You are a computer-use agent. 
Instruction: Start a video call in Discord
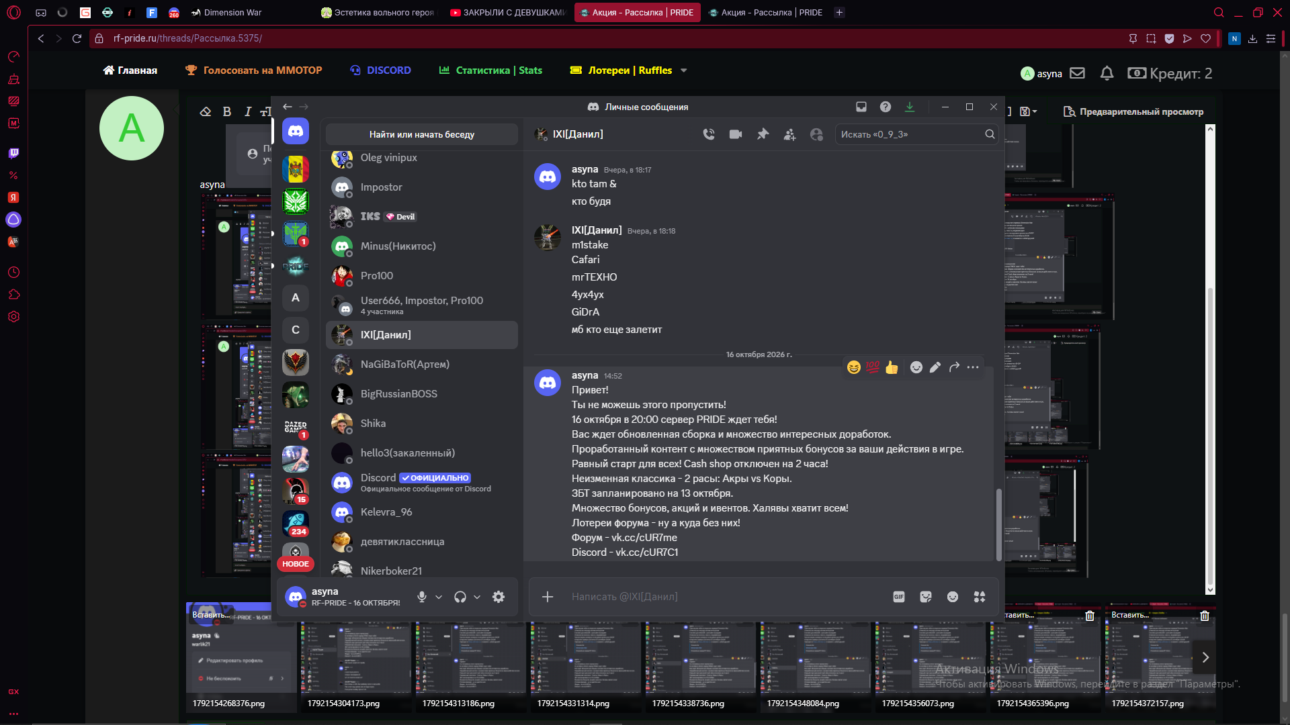coord(736,134)
